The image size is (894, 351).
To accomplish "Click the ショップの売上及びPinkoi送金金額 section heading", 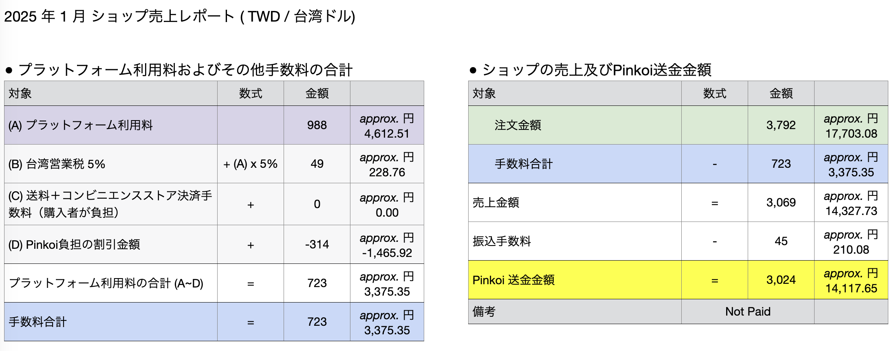I will pyautogui.click(x=596, y=70).
